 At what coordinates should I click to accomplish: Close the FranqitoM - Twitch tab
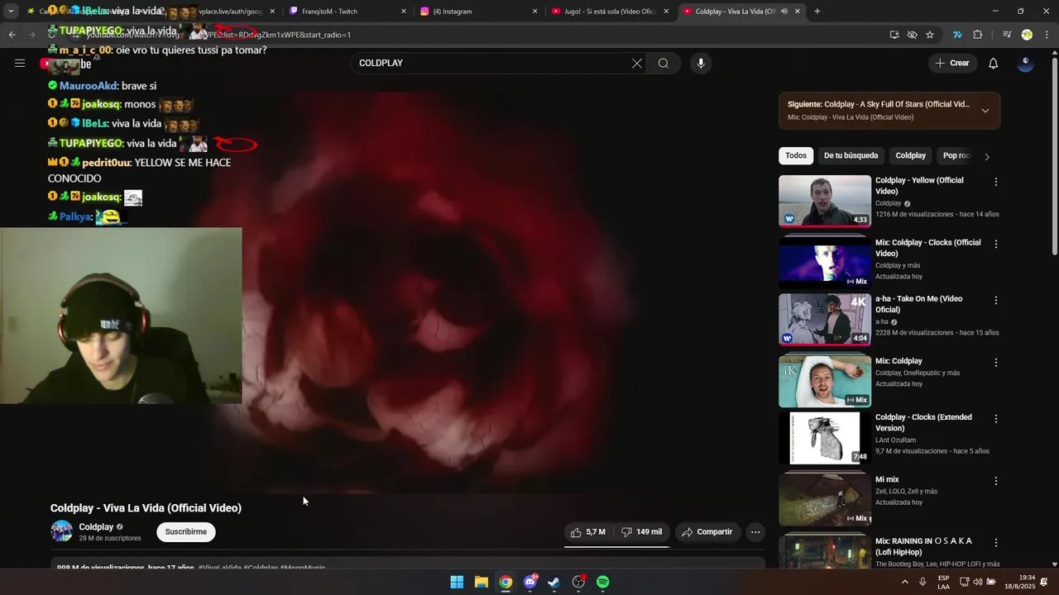click(x=404, y=12)
